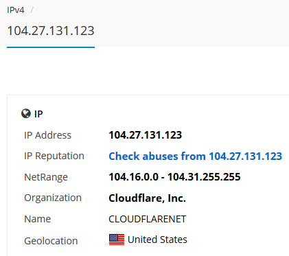Click the IP section heading text
The image size is (289, 256).
coord(38,114)
